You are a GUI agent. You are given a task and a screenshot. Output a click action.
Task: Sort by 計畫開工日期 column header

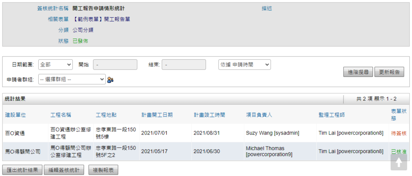point(157,115)
